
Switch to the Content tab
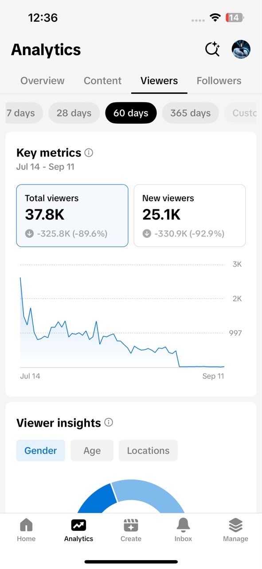pyautogui.click(x=102, y=81)
